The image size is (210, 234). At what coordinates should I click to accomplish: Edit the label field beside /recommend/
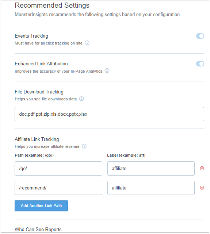tap(151, 188)
